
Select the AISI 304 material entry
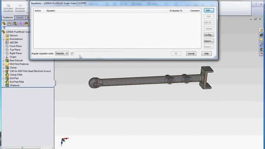[x=12, y=43]
